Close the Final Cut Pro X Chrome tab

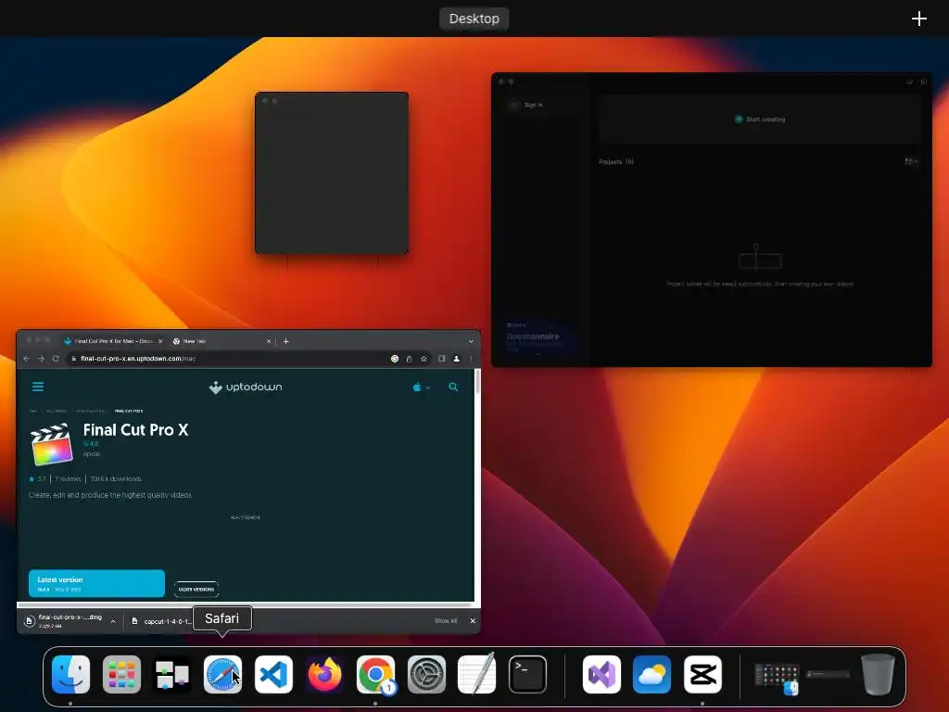click(x=160, y=341)
